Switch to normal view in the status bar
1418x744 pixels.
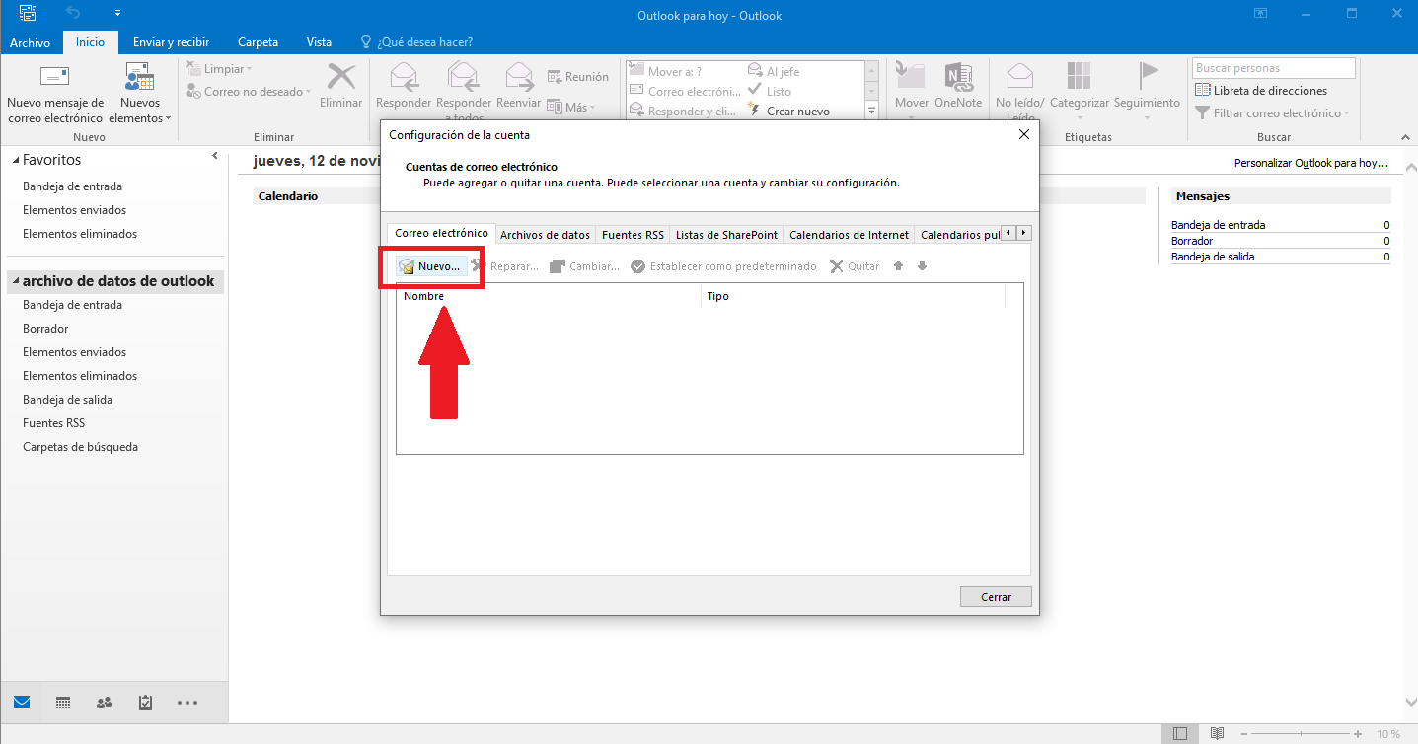[1180, 734]
